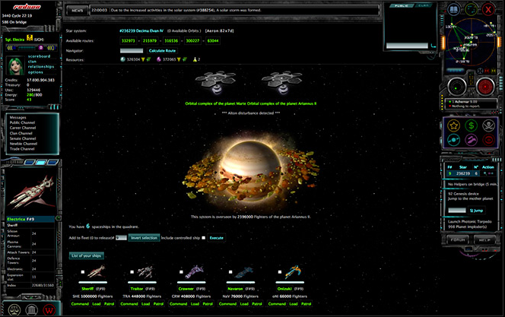Open the green radar scanner dial
The height and width of the screenshot is (317, 505).
(456, 87)
